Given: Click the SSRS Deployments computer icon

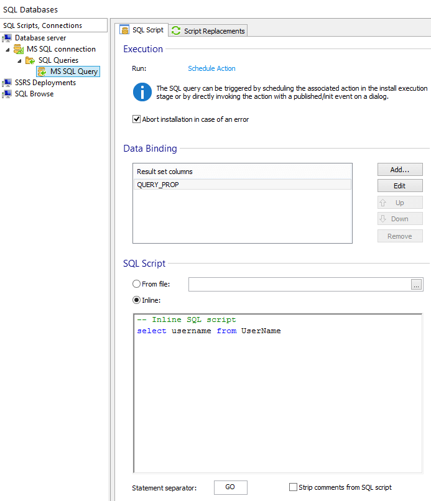Looking at the screenshot, I should click(x=7, y=83).
